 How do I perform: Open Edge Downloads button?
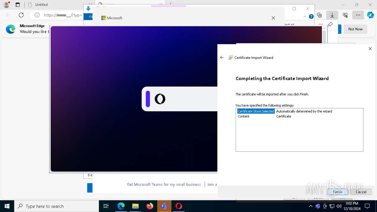pyautogui.click(x=332, y=15)
